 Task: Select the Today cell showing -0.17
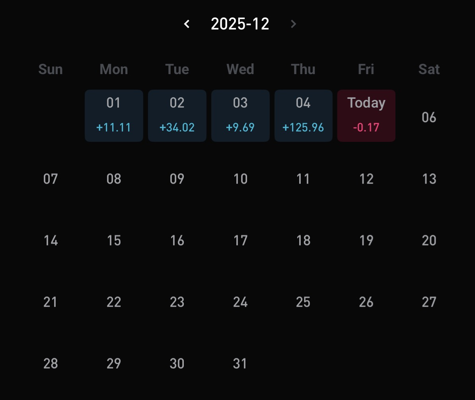tap(366, 116)
